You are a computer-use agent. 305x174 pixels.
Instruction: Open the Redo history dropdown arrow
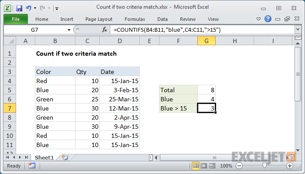point(49,8)
